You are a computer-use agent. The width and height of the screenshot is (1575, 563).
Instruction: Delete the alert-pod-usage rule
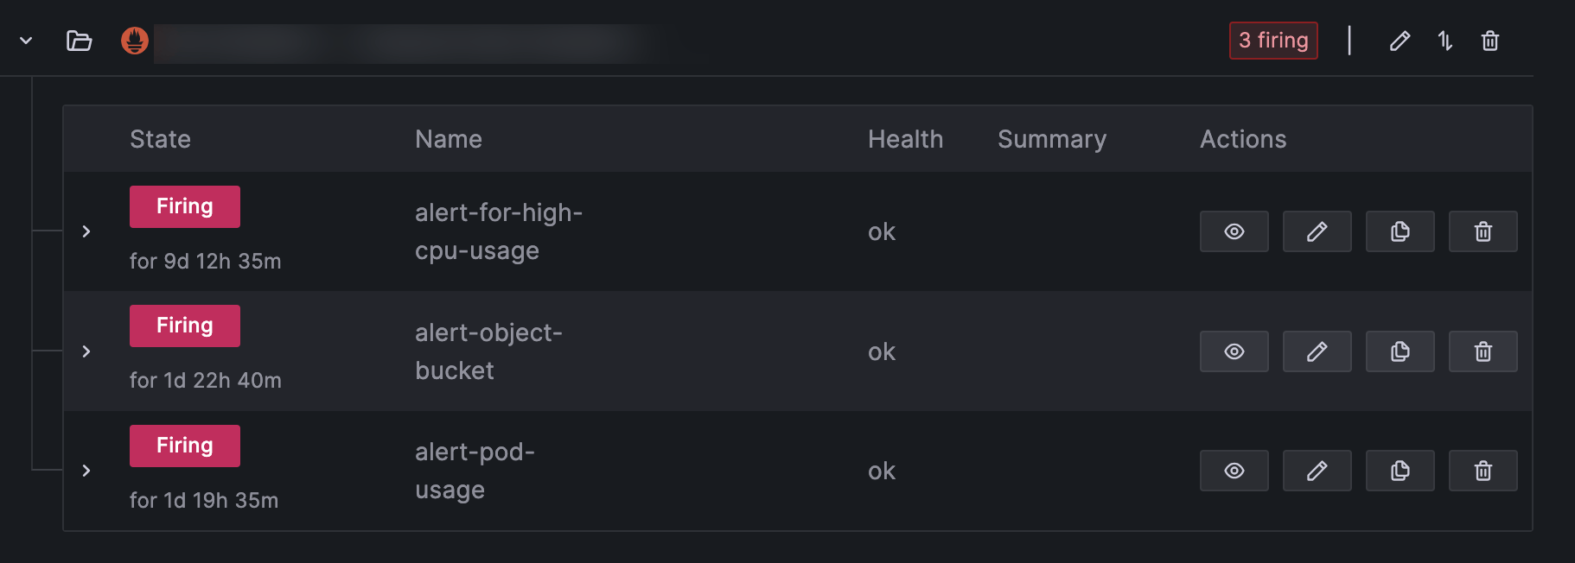tap(1483, 471)
